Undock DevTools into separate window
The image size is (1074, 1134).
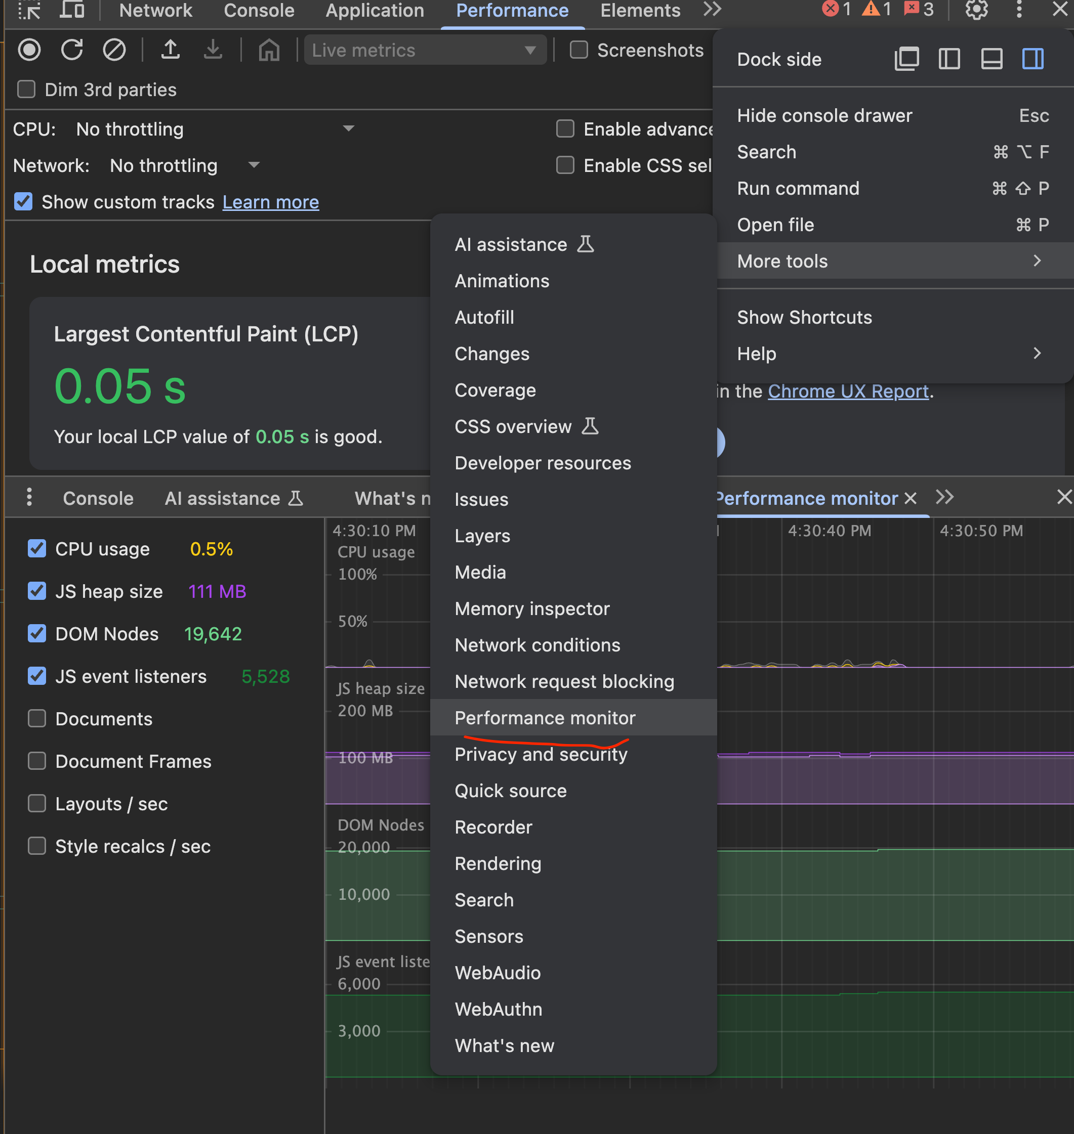click(x=906, y=59)
